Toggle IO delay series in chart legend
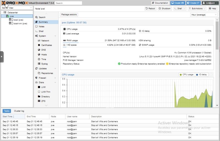 point(202,74)
